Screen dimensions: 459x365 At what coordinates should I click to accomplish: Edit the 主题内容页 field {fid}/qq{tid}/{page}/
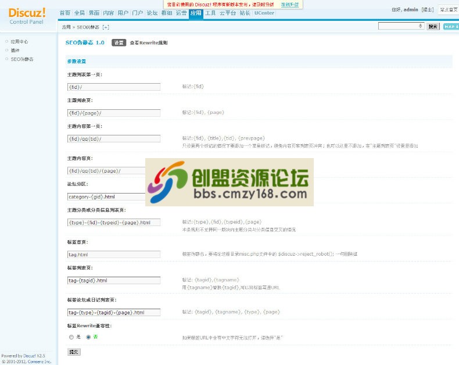[x=106, y=170]
